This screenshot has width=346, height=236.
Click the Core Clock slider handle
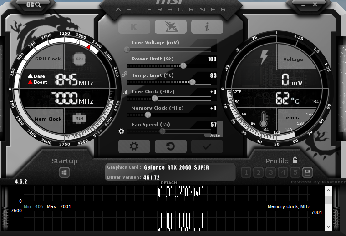pyautogui.click(x=155, y=99)
